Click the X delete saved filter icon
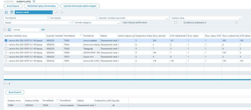 coord(62,12)
